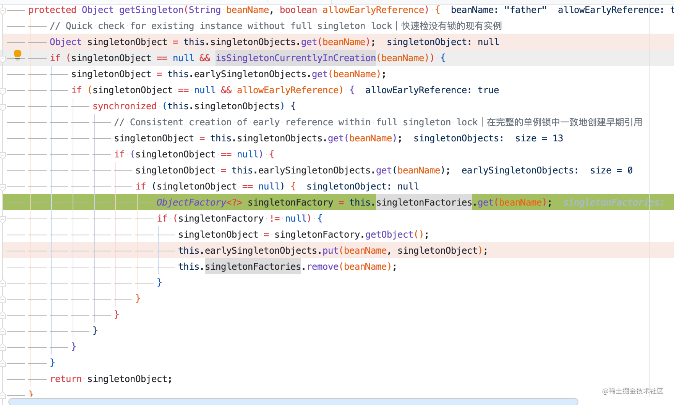The width and height of the screenshot is (674, 405).
Task: Click the horizontal scrollbar below the code
Action: coord(293,402)
